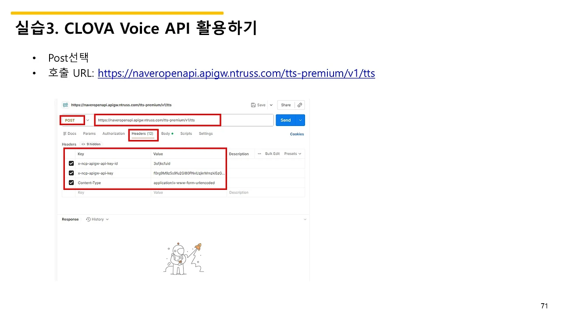561x315 pixels.
Task: Click the Value column header
Action: click(x=158, y=154)
